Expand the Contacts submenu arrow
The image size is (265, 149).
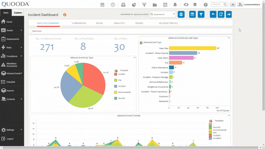point(21,99)
